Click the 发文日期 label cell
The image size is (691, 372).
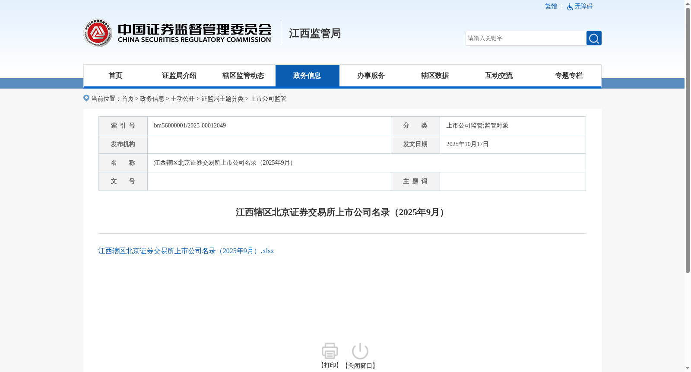click(x=415, y=144)
